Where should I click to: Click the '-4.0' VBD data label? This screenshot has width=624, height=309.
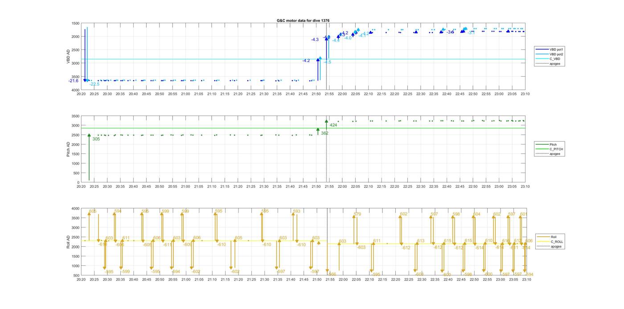click(x=348, y=38)
